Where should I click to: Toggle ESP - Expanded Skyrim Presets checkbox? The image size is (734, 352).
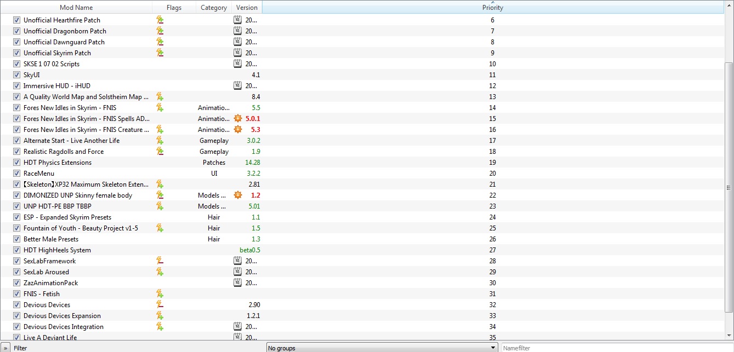pos(16,217)
